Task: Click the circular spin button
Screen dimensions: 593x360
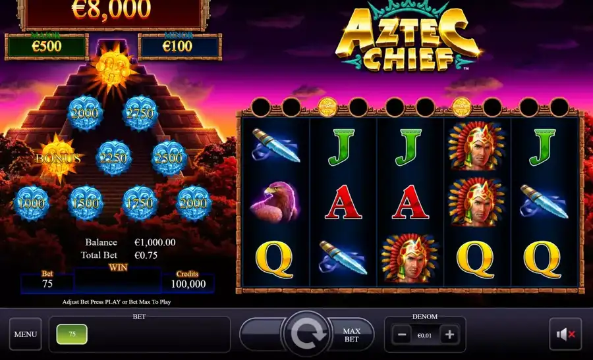Action: pyautogui.click(x=306, y=334)
